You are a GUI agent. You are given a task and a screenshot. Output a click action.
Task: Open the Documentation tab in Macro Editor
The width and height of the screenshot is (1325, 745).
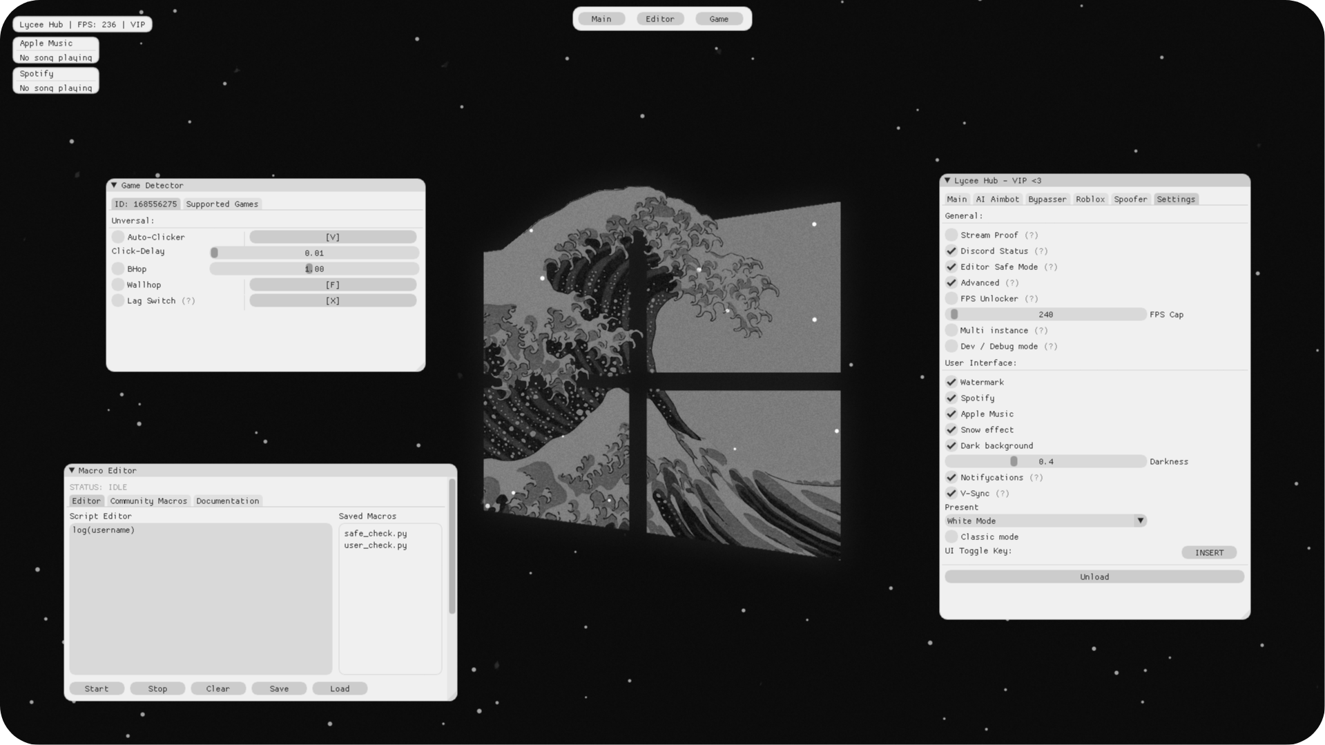pos(228,501)
